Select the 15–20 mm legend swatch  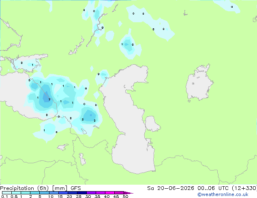pos(63,193)
